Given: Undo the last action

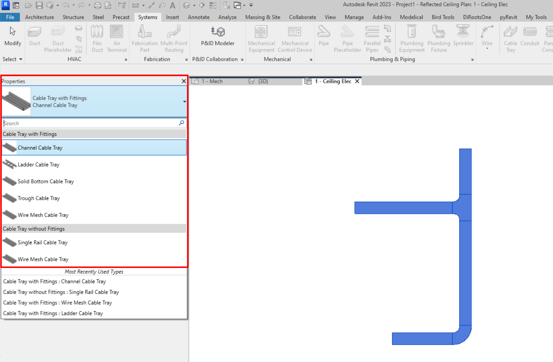Looking at the screenshot, I should point(66,5).
